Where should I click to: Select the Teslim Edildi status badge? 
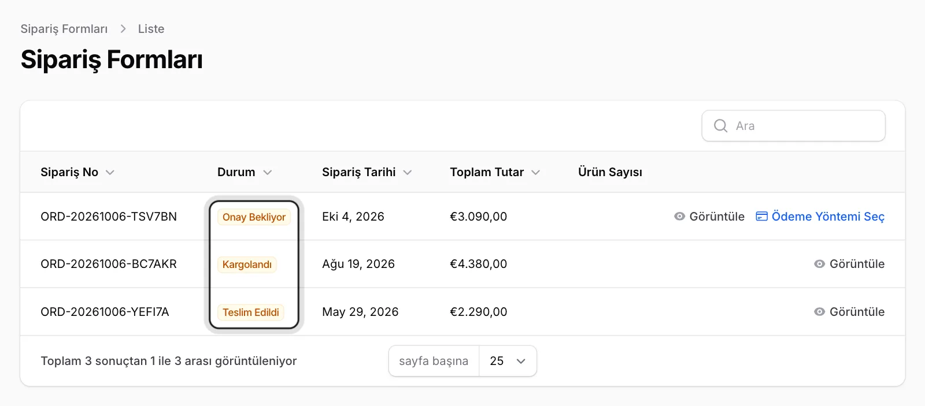point(251,312)
